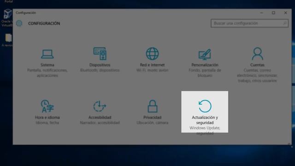Image resolution: width=295 pixels, height=166 pixels.
Task: Click 'Privacidad' label
Action: coord(152,118)
